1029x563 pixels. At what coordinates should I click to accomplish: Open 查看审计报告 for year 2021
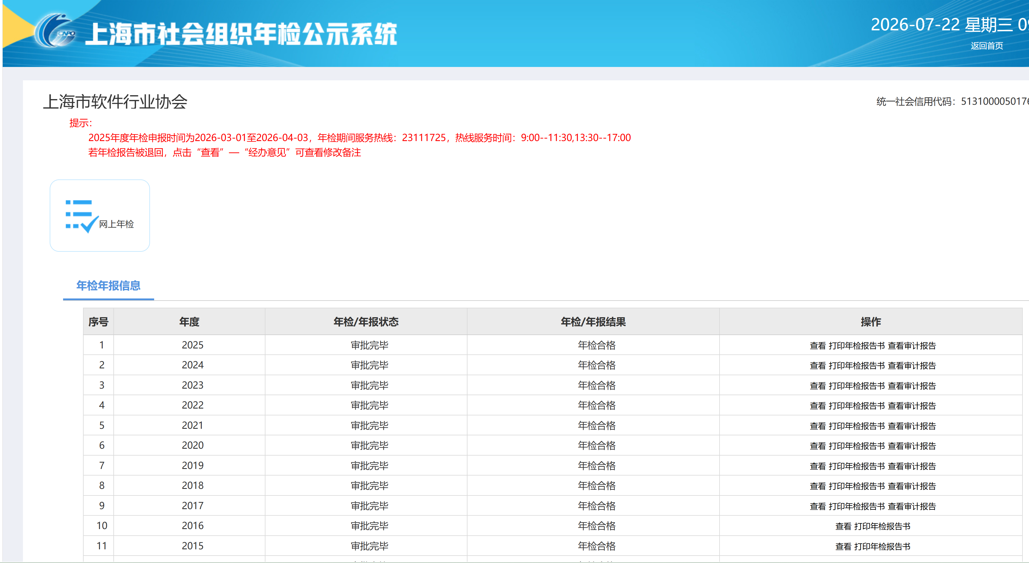pyautogui.click(x=911, y=426)
